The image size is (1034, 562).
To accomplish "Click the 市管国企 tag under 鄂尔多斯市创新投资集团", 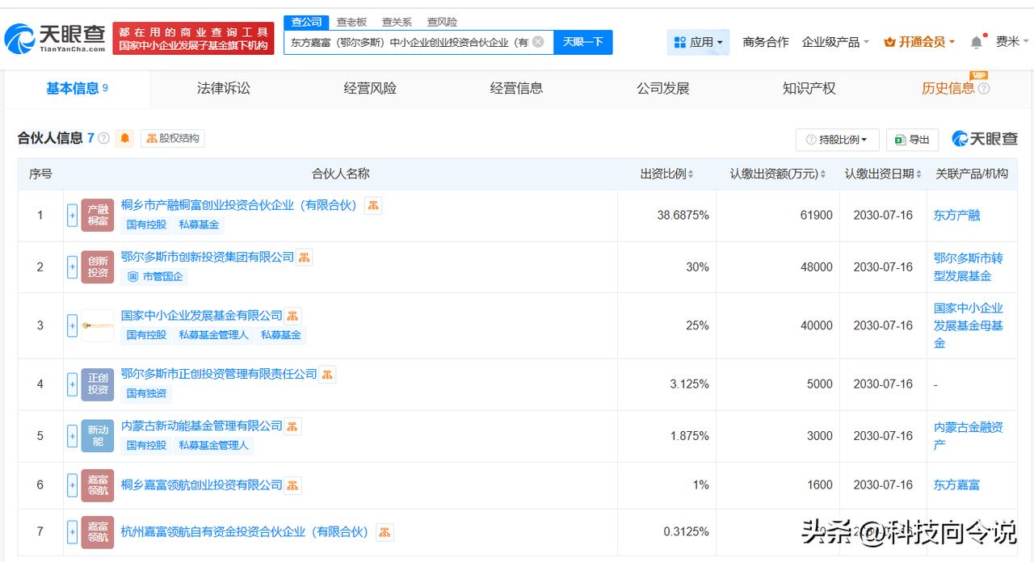I will point(155,276).
